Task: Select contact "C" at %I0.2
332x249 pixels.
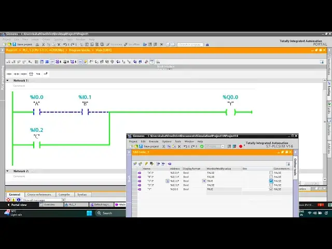Action: click(x=37, y=145)
